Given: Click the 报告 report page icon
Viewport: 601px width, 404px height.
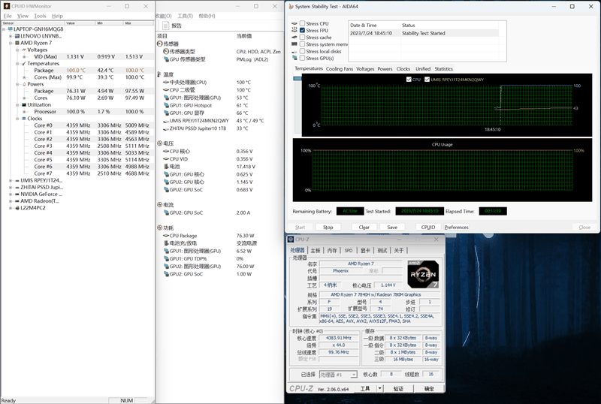Looking at the screenshot, I should pyautogui.click(x=167, y=26).
